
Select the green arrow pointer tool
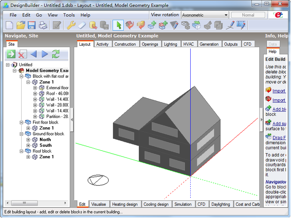point(118,25)
